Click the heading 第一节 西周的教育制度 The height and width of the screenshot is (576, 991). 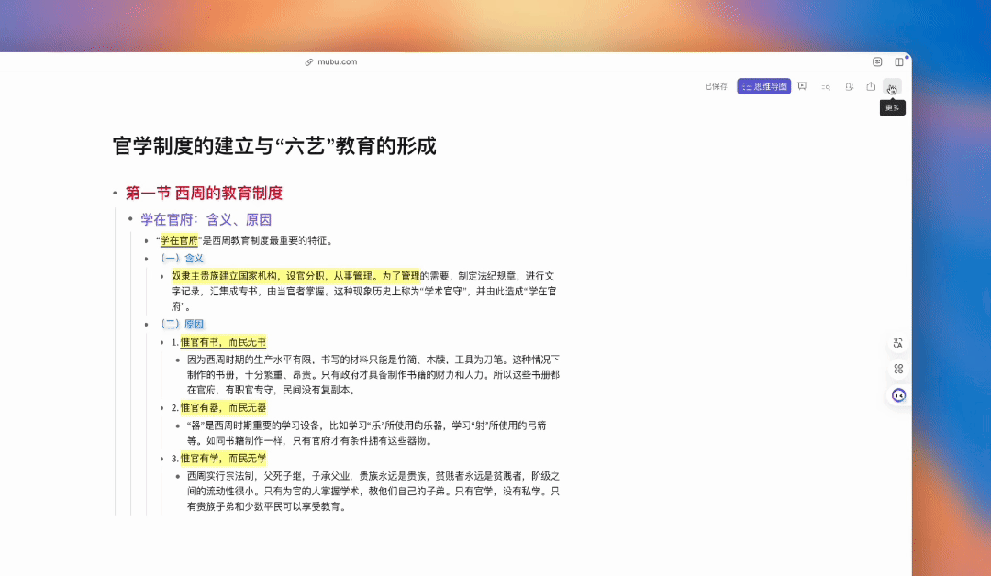tap(204, 194)
